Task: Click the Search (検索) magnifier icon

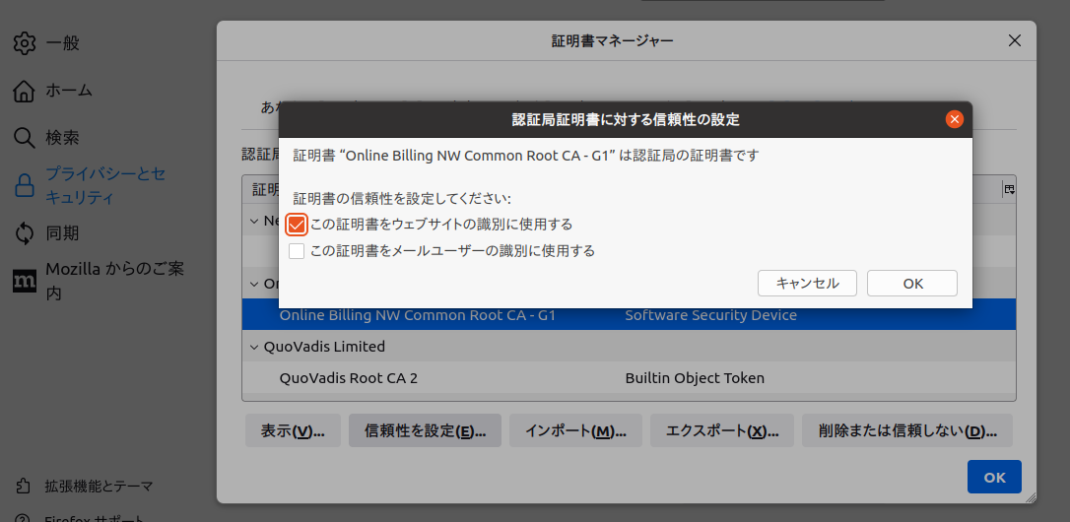Action: 24,139
